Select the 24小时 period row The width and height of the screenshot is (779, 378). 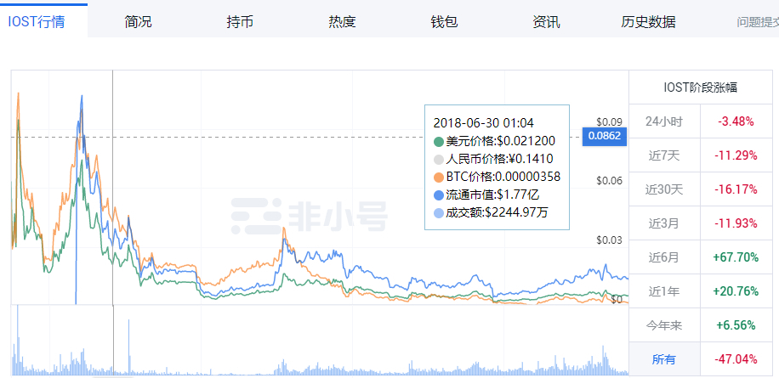pos(664,121)
